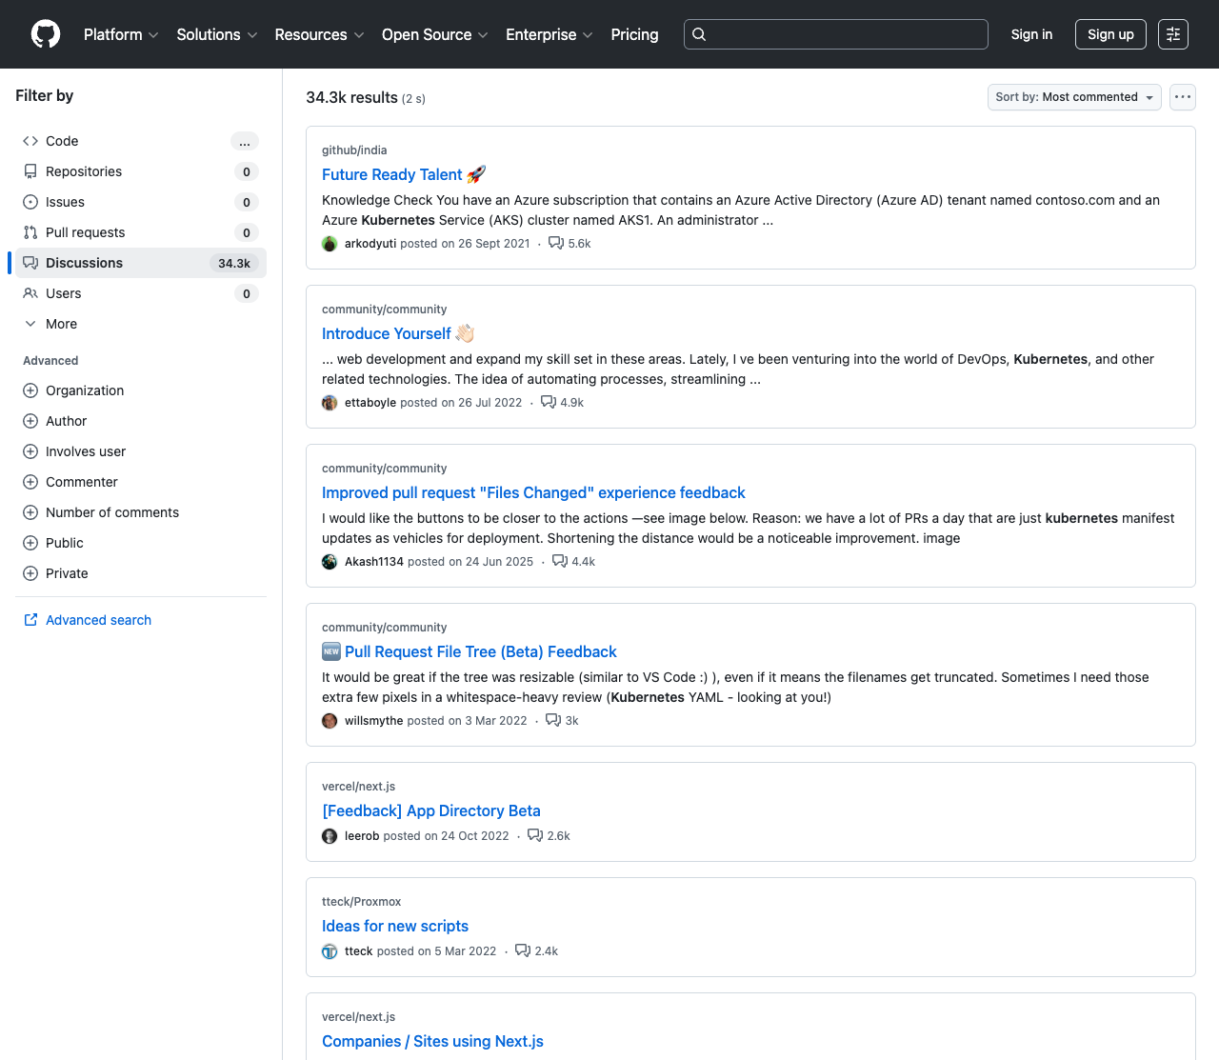The image size is (1219, 1060).
Task: Click comment icon beside 4.9k count
Action: [x=549, y=403]
